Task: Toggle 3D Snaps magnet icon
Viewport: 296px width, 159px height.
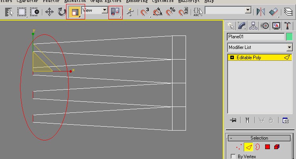Action: pyautogui.click(x=145, y=12)
